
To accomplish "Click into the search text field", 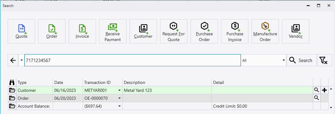I will pyautogui.click(x=133, y=60).
